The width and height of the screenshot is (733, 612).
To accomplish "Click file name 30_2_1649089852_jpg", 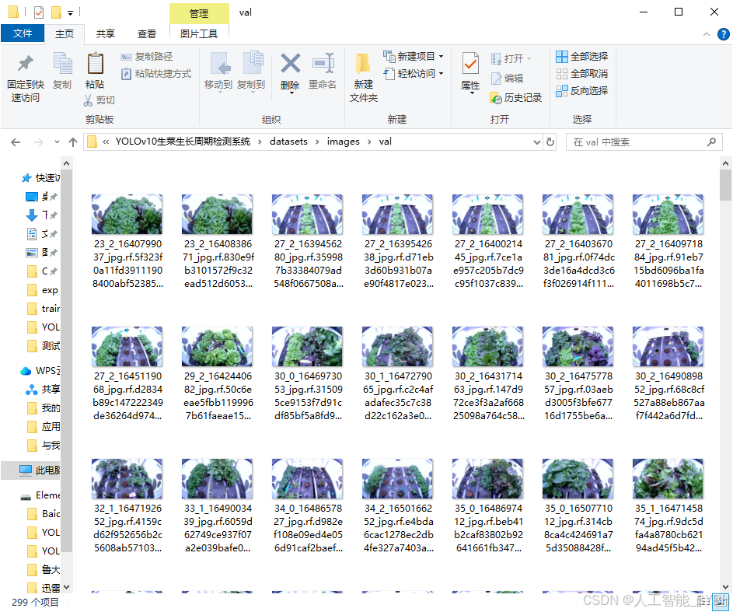I will click(x=668, y=396).
